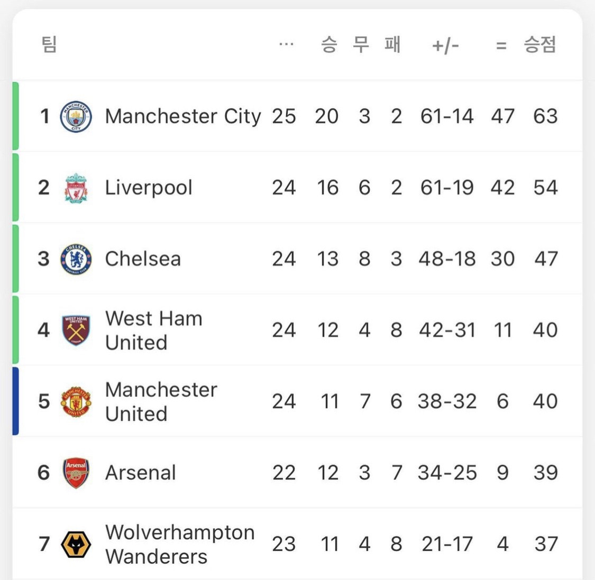Click the three-dots column header
The width and height of the screenshot is (595, 580).
(286, 44)
